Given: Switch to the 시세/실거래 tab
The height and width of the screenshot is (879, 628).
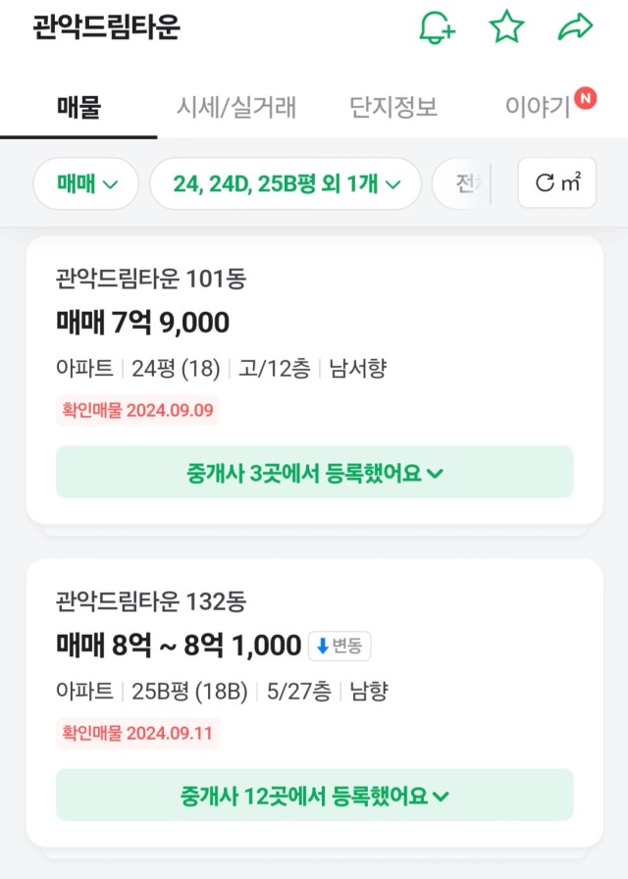Looking at the screenshot, I should (236, 107).
